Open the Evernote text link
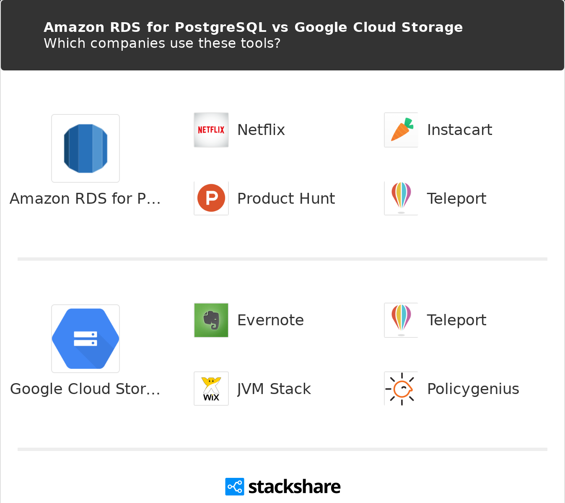 coord(270,320)
